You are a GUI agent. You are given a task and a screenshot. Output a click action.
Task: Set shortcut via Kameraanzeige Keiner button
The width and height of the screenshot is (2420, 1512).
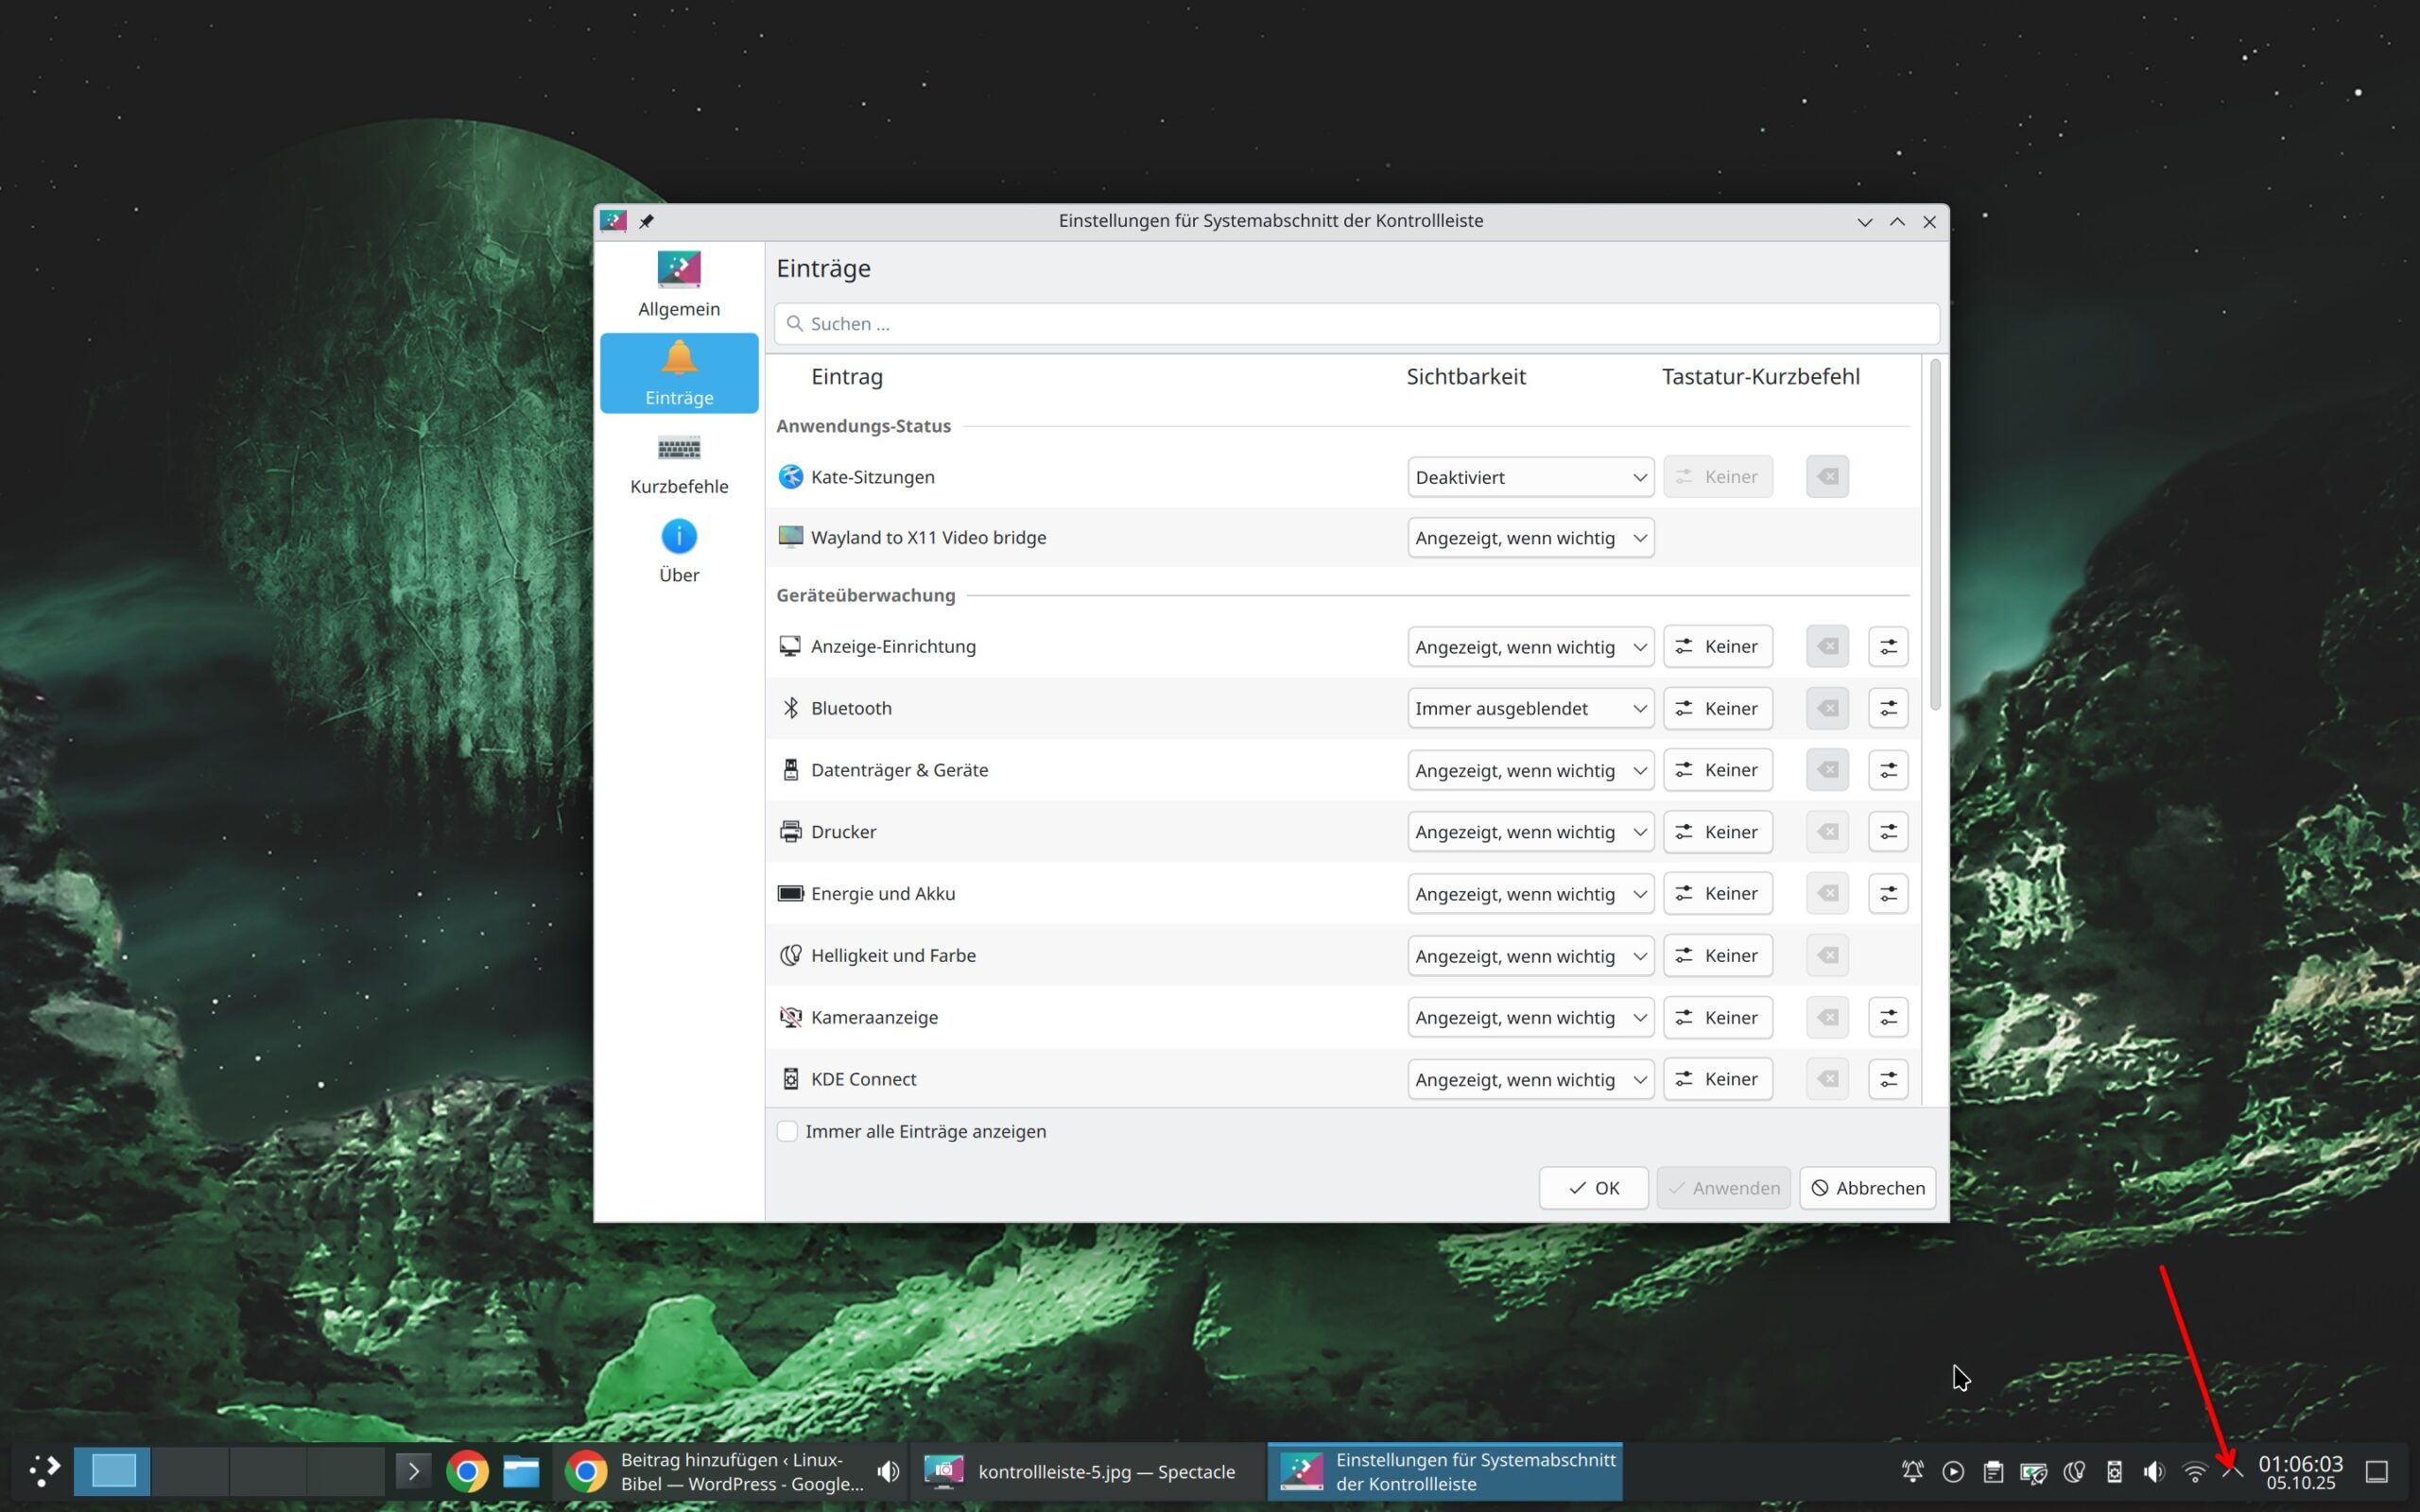point(1717,1017)
